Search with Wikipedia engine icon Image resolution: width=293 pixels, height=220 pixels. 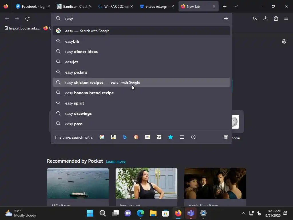pos(159,137)
